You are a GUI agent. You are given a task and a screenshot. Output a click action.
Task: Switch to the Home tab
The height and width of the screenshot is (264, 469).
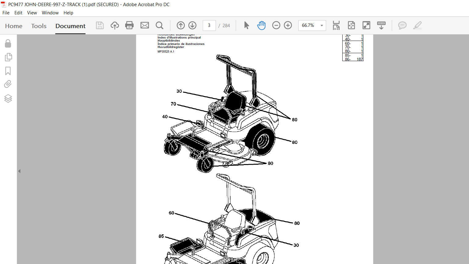click(14, 26)
